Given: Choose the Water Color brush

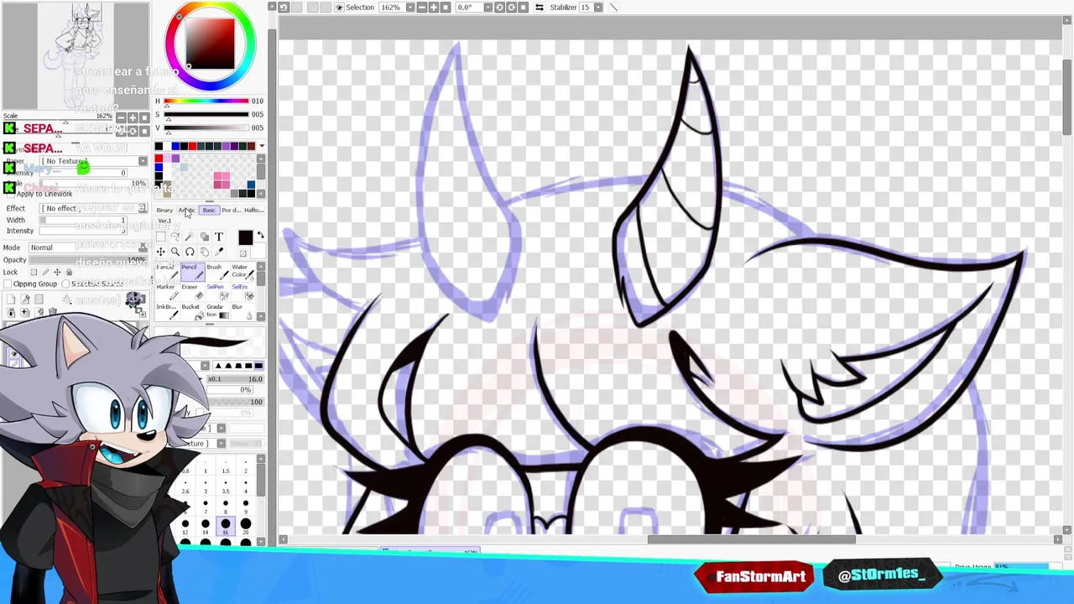Looking at the screenshot, I should coord(242,273).
